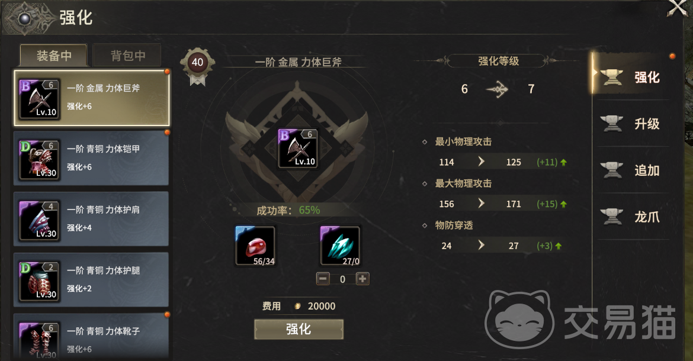Click the 强化 confirm button
Image resolution: width=693 pixels, height=361 pixels.
tap(299, 329)
